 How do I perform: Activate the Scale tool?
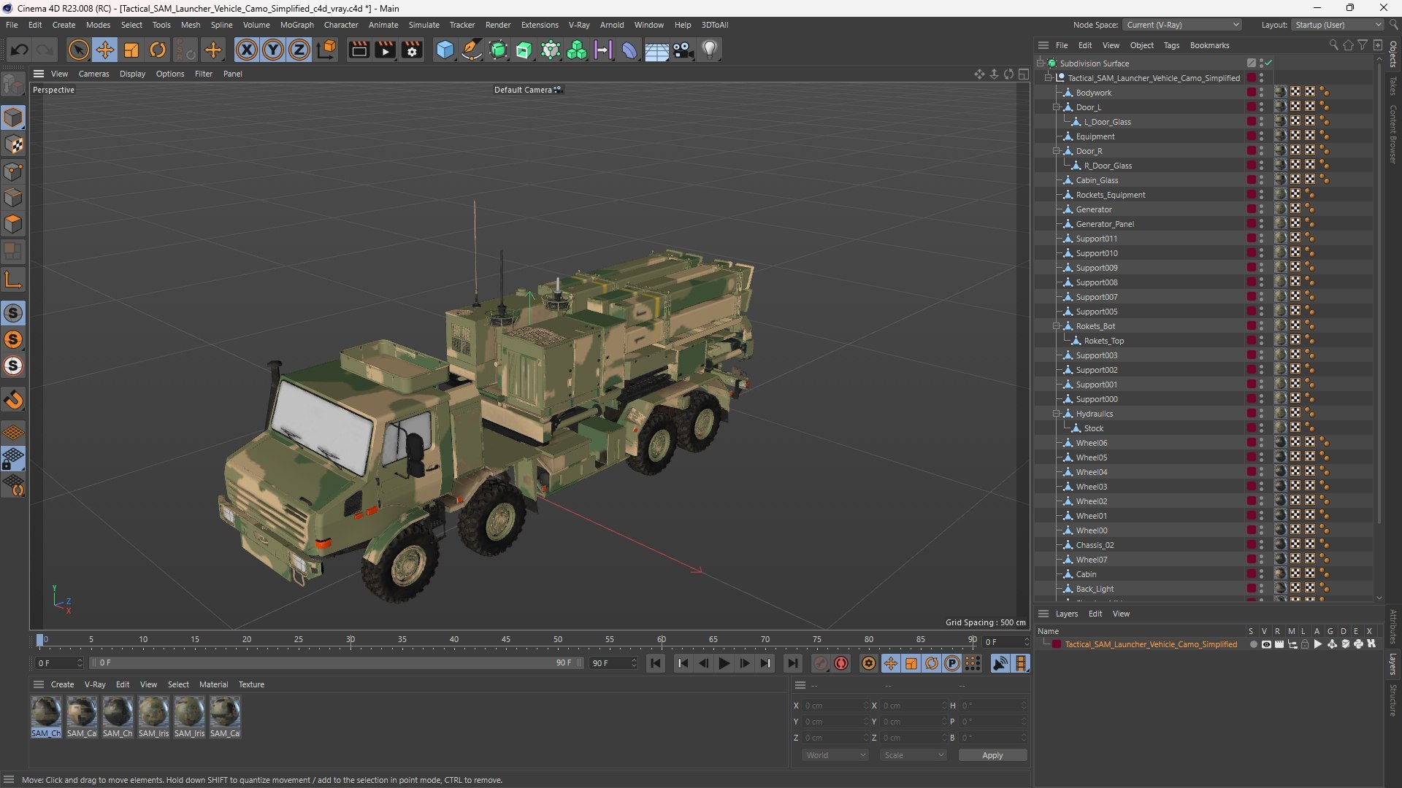click(x=131, y=50)
